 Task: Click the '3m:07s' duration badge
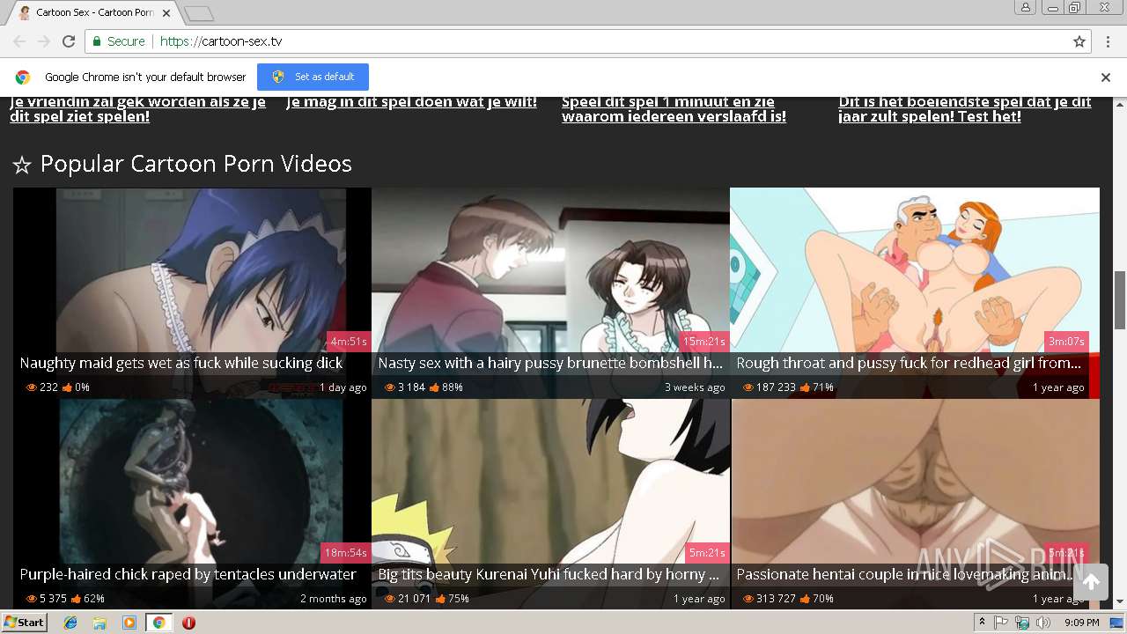(1066, 342)
